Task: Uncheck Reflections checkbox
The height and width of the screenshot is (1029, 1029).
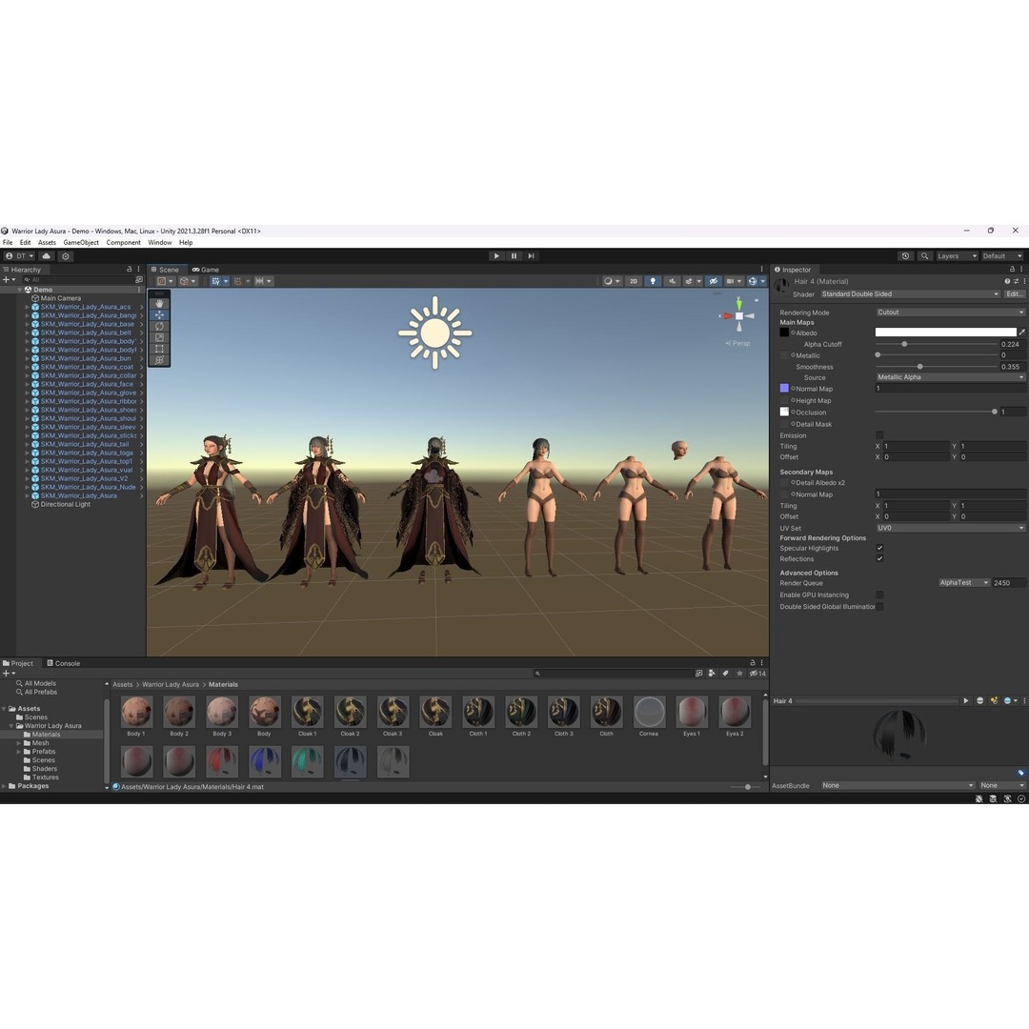Action: tap(879, 558)
